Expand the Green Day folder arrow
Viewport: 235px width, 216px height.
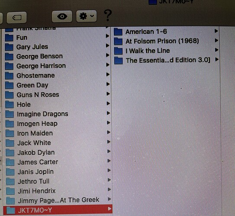[108, 84]
